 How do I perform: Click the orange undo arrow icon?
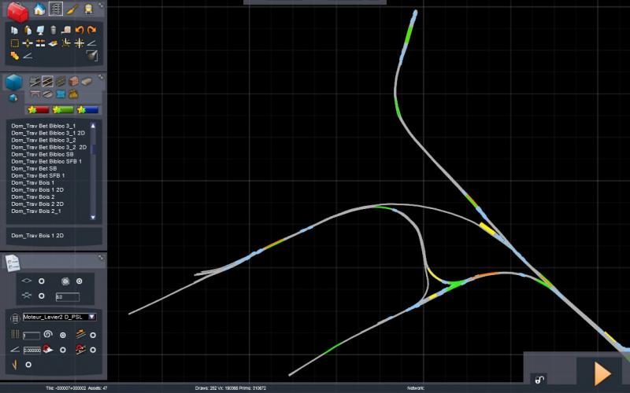pyautogui.click(x=80, y=30)
